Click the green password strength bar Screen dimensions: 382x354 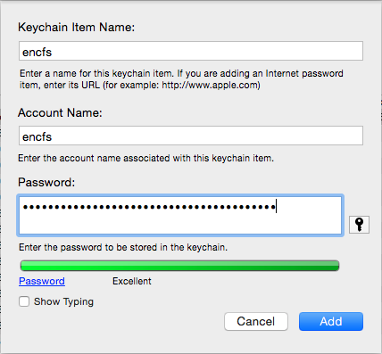coord(179,266)
